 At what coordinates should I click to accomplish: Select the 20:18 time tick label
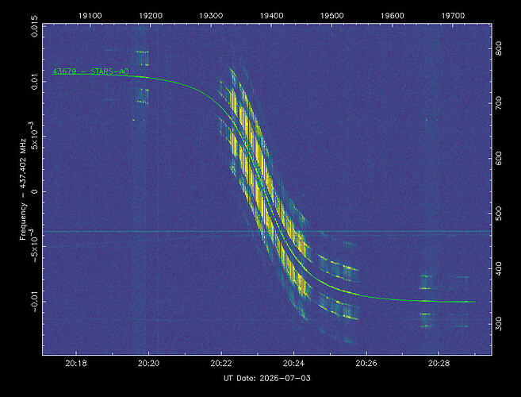pos(76,363)
